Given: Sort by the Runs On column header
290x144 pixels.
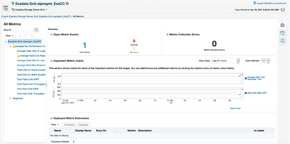Looking at the screenshot, I should [x=105, y=131].
